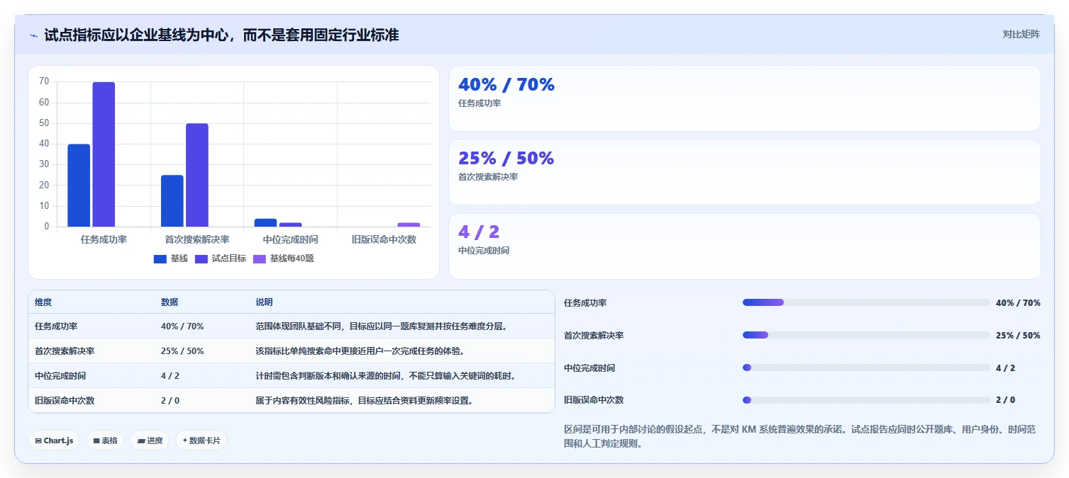Screen dimensions: 1069x478
Task: Click the blue 基线 legend color box
Action: point(160,259)
